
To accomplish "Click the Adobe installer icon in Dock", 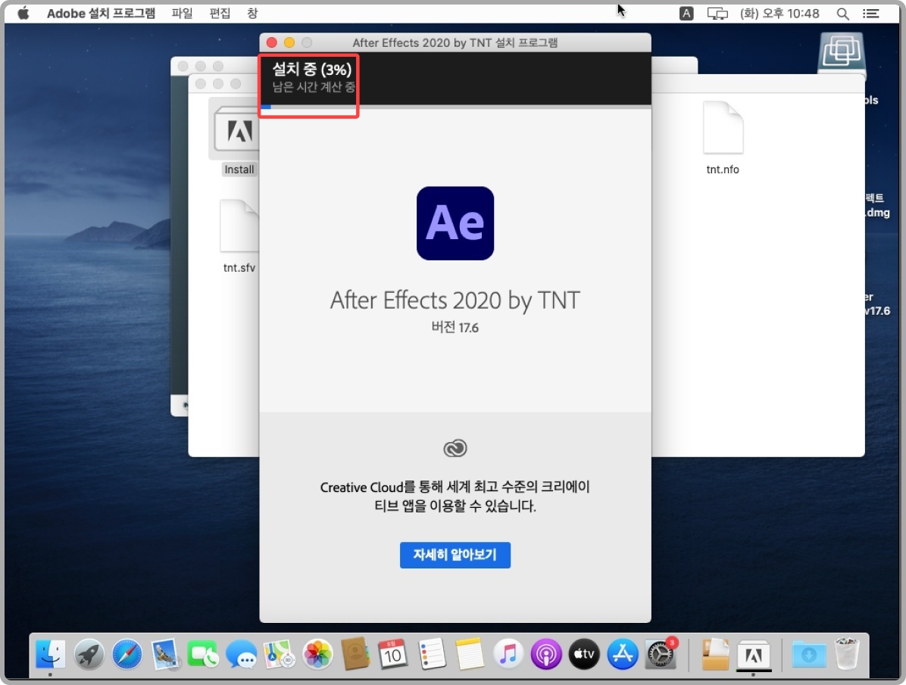I will [x=754, y=655].
